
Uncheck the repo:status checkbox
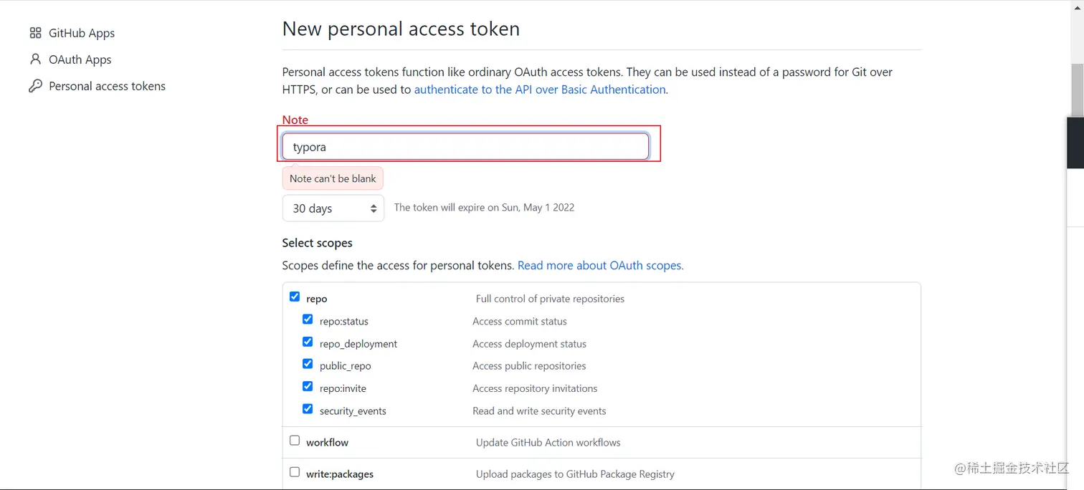coord(308,320)
